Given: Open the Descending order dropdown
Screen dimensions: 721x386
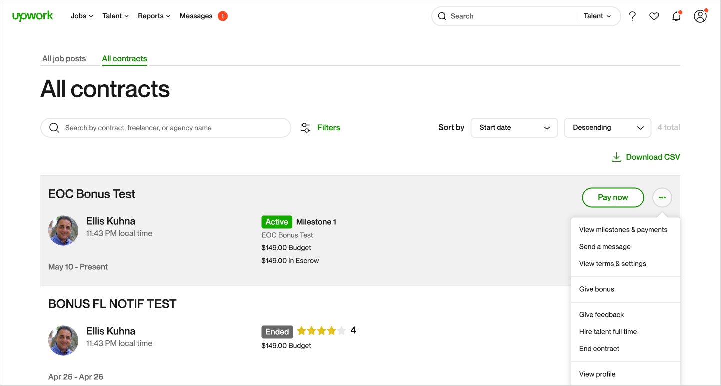Looking at the screenshot, I should [x=607, y=128].
